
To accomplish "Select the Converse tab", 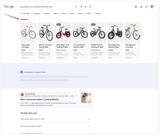I will tap(24, 14).
